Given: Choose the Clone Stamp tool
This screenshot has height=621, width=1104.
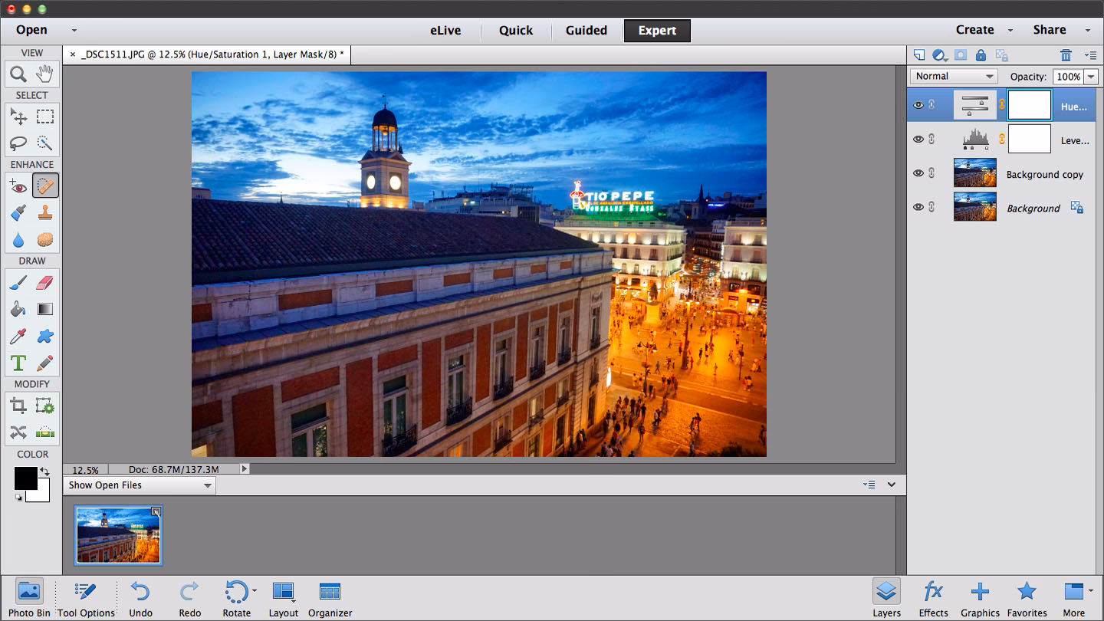Looking at the screenshot, I should [45, 212].
